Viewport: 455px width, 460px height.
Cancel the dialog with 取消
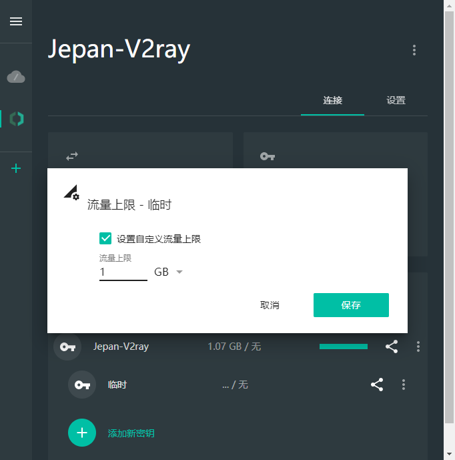click(270, 305)
